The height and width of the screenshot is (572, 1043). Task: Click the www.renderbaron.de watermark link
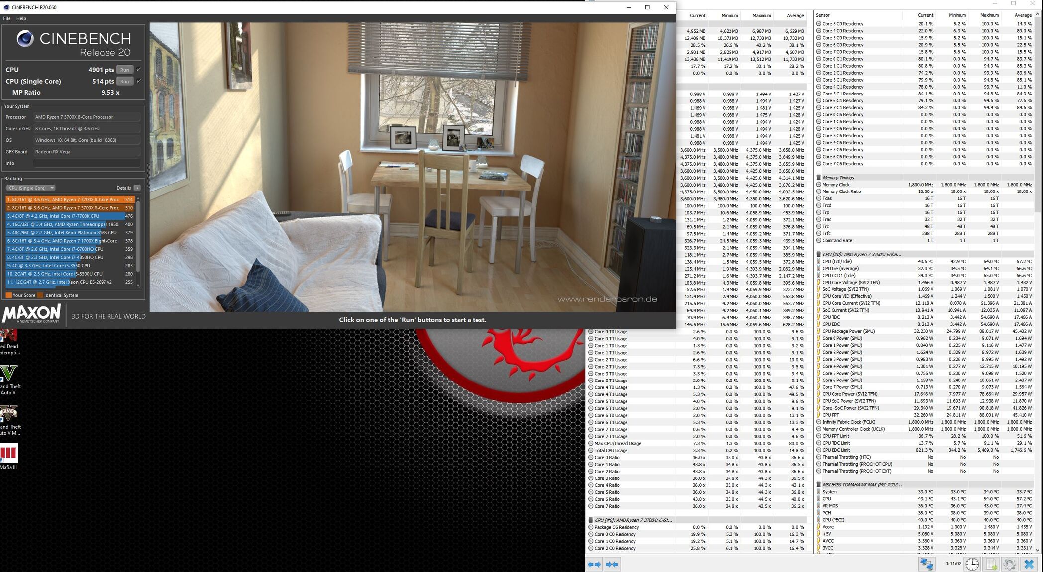[x=607, y=299]
